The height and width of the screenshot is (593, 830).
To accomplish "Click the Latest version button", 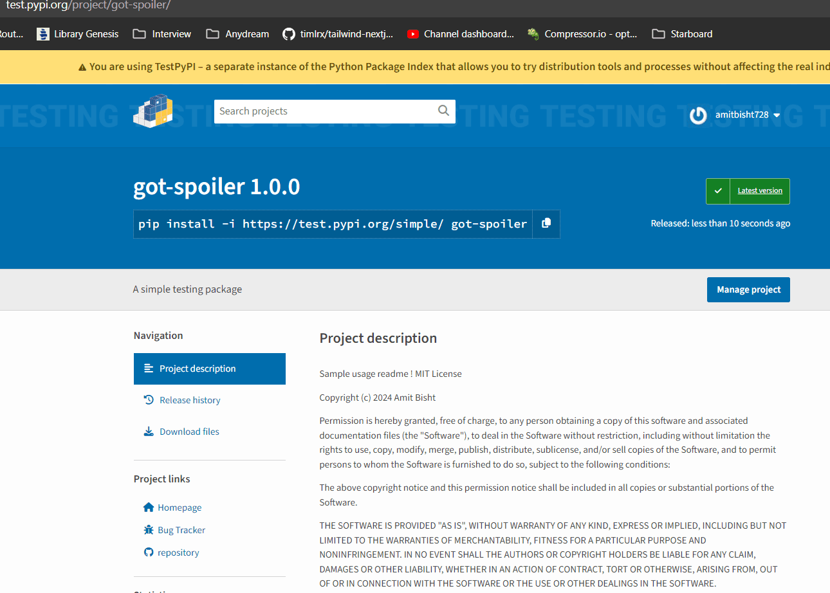I will (x=748, y=191).
